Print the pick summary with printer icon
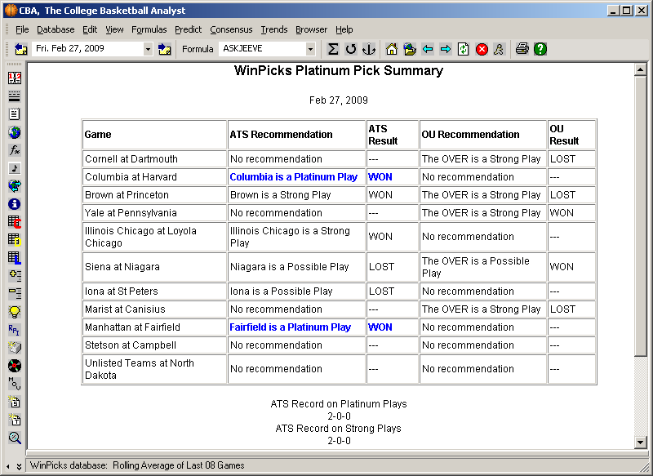This screenshot has height=476, width=653. (x=522, y=49)
